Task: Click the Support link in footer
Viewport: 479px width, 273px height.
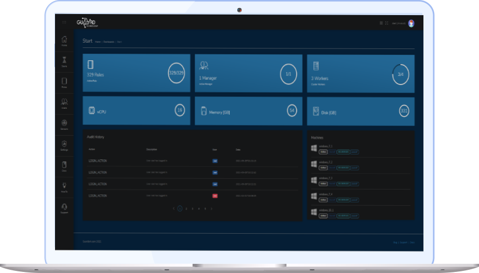Action: [x=404, y=242]
